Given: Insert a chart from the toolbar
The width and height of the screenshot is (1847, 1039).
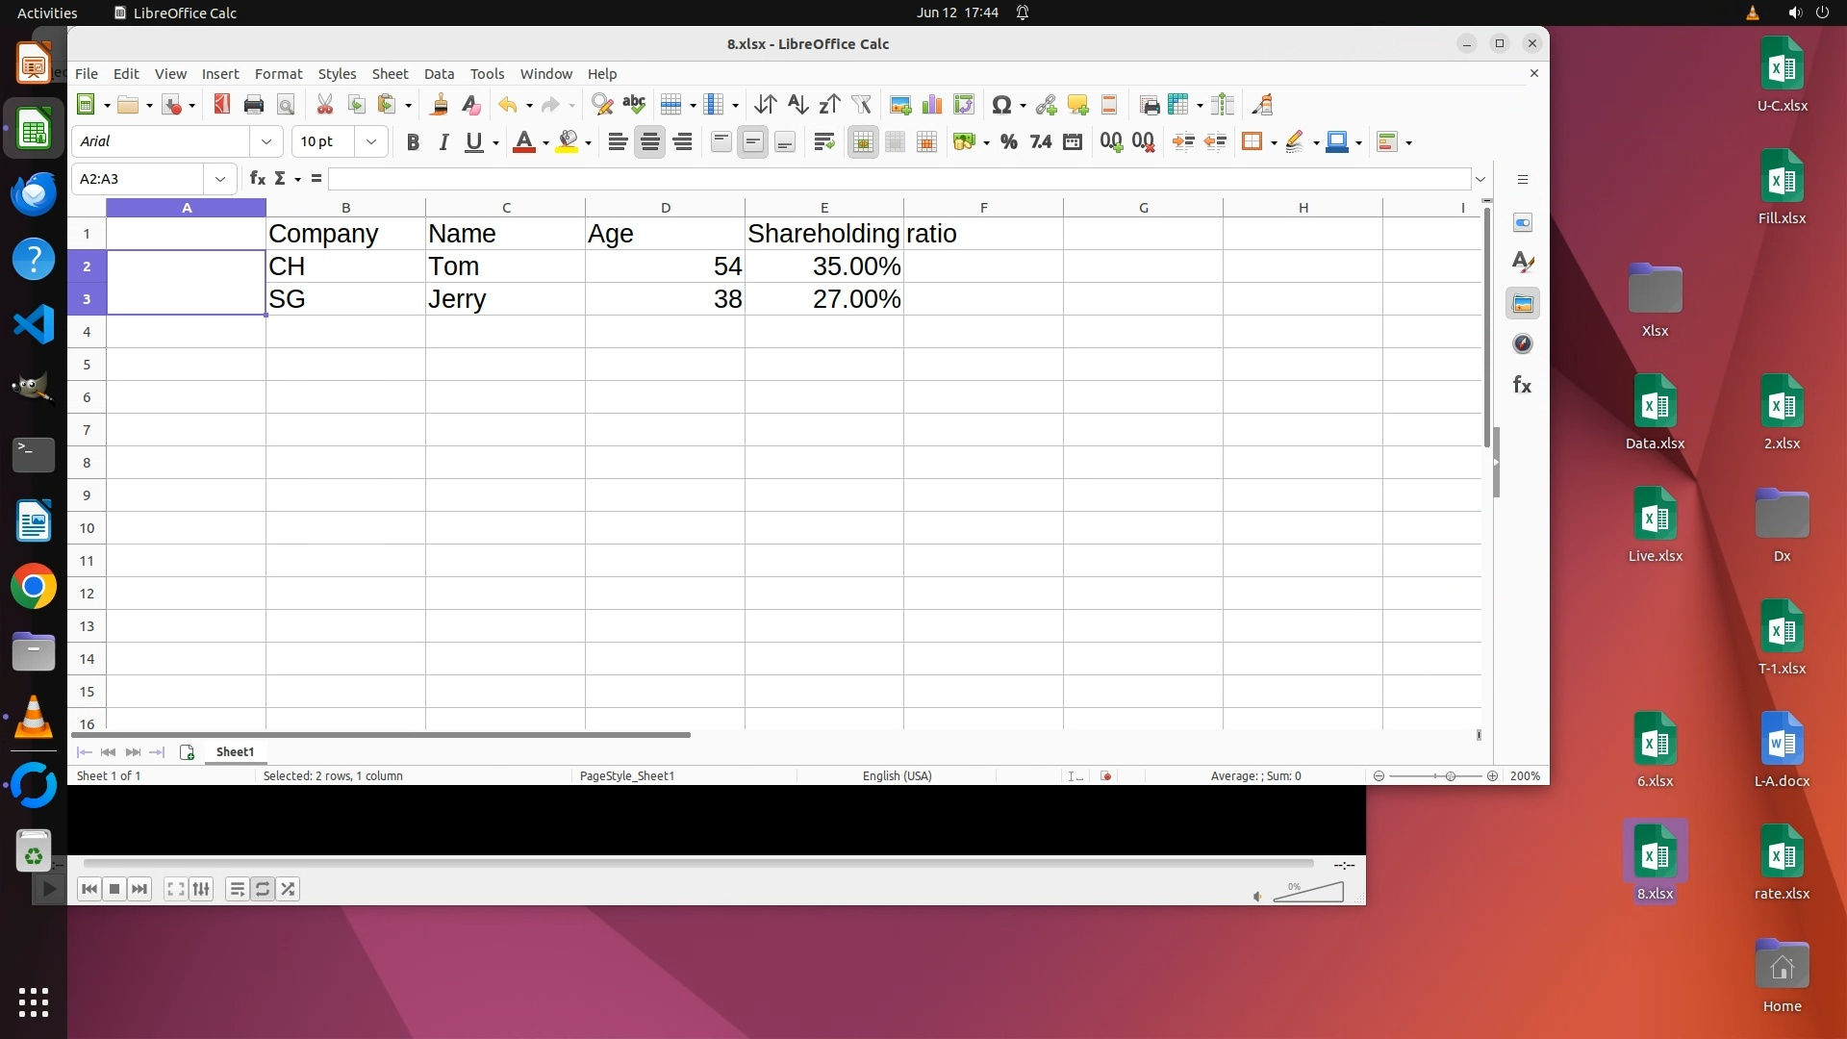Looking at the screenshot, I should (x=931, y=105).
